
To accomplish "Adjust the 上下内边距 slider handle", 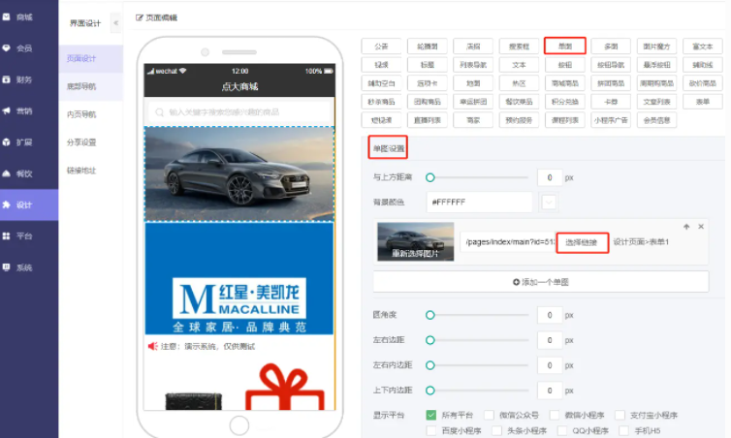I will click(x=430, y=391).
